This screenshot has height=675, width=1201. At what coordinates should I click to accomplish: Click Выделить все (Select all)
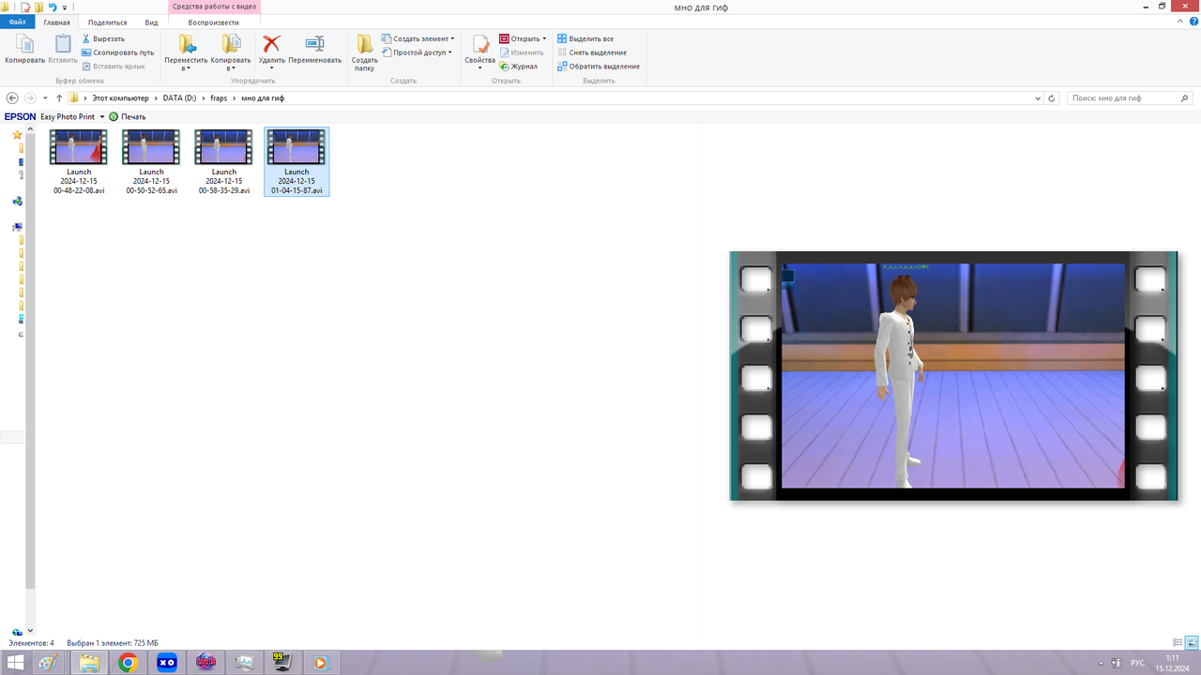point(585,39)
